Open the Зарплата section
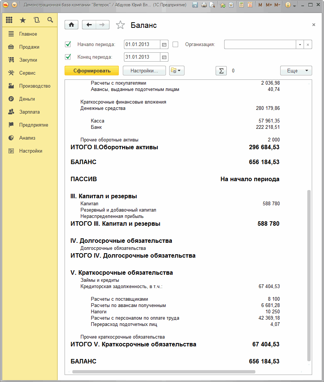This screenshot has width=324, height=382. click(30, 112)
